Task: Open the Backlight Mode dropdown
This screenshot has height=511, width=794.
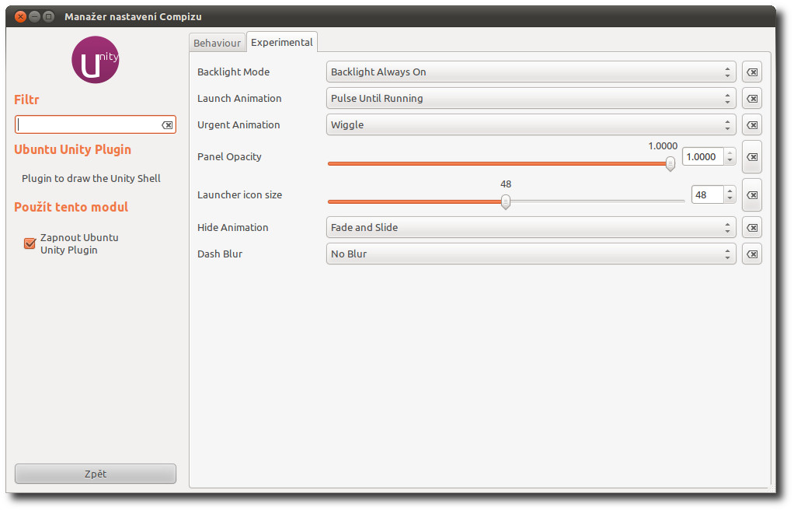Action: [x=531, y=72]
